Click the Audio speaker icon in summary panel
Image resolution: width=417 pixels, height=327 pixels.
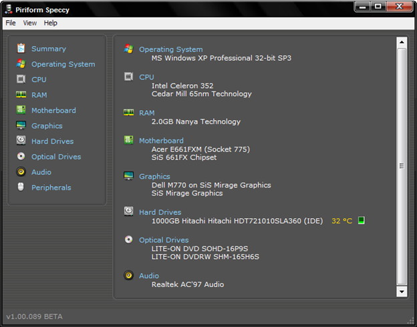(x=129, y=275)
